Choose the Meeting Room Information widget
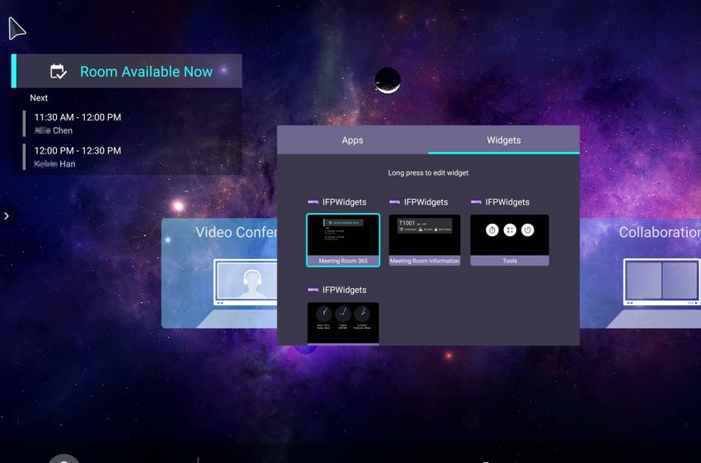 click(x=424, y=239)
